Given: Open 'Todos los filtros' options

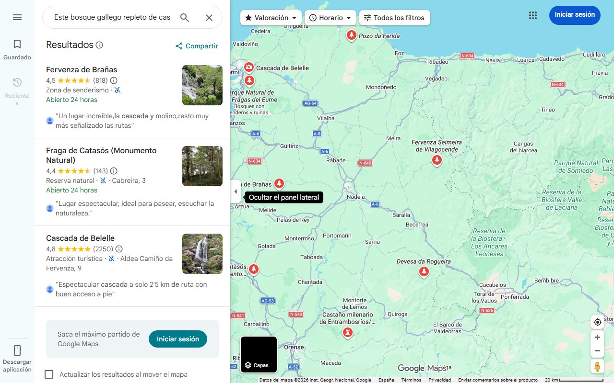Looking at the screenshot, I should 394,17.
